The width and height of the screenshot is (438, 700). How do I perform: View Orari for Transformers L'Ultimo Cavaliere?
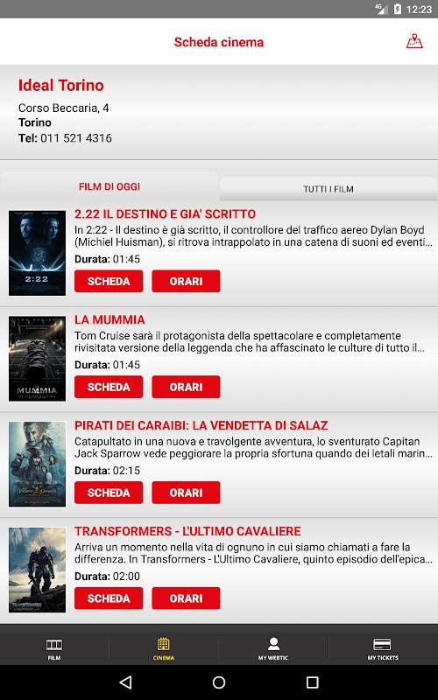coord(186,598)
